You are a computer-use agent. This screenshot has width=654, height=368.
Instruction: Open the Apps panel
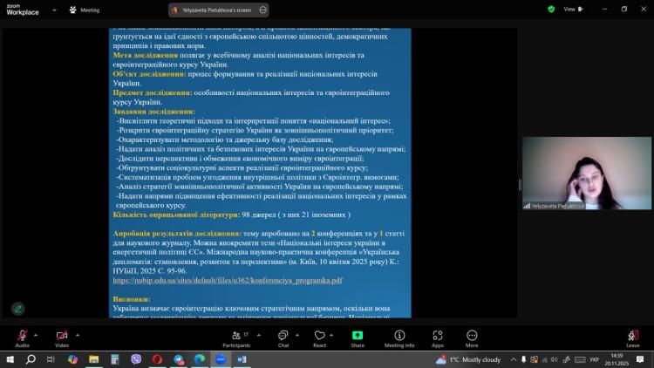tap(438, 338)
